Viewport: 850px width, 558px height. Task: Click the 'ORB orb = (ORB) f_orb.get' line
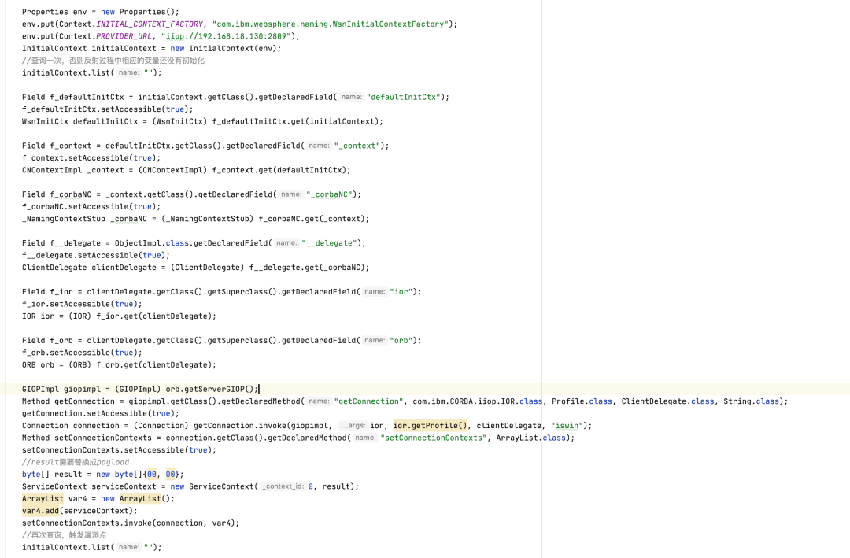point(120,365)
